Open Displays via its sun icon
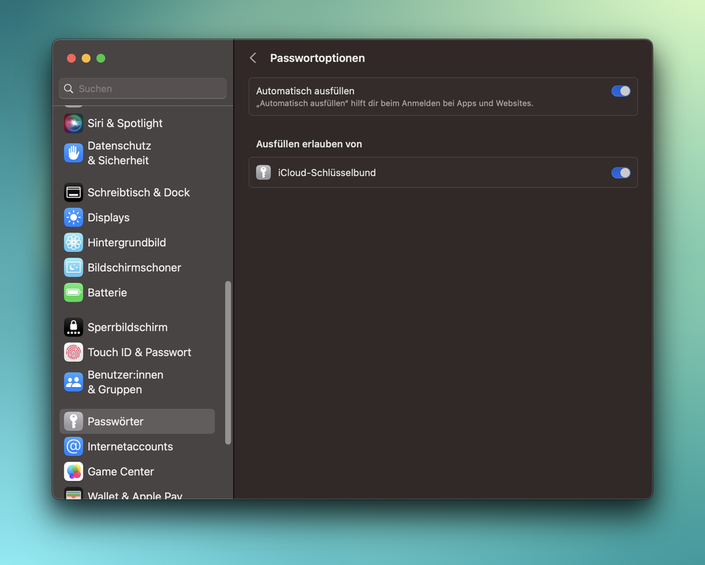Screen dimensions: 705x565 (73, 218)
